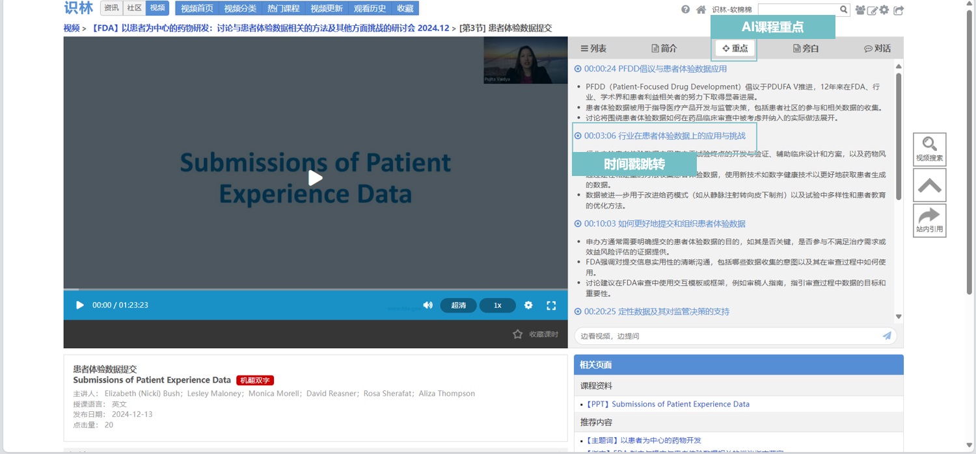Image resolution: width=976 pixels, height=454 pixels.
Task: Click the 视频搜索 side button
Action: tap(929, 149)
